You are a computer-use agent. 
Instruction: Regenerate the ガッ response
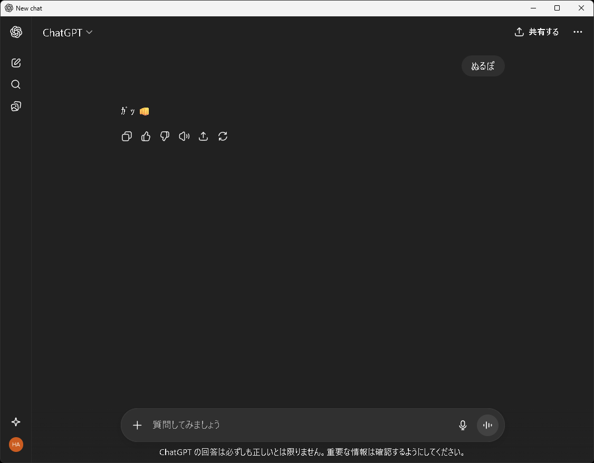pos(223,136)
